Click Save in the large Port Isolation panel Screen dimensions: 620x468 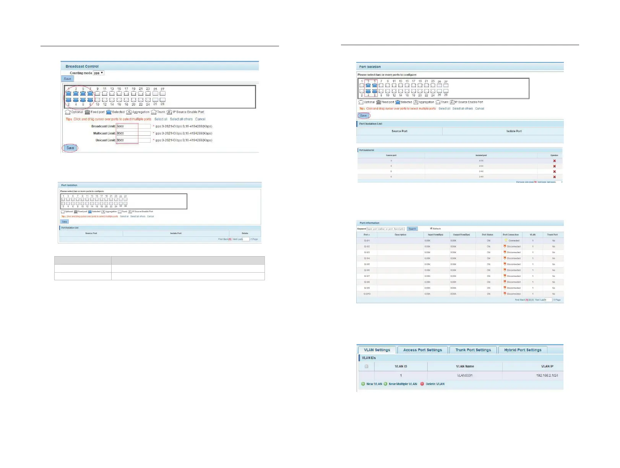(x=364, y=115)
